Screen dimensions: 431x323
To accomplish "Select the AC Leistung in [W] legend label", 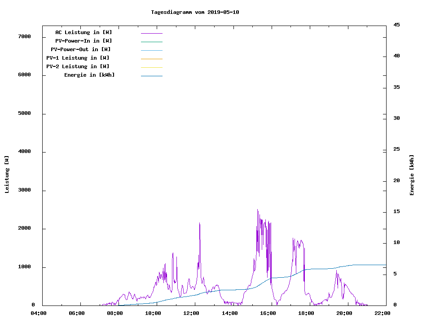I will [x=84, y=32].
